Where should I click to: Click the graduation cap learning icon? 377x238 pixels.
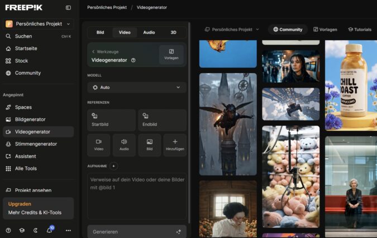(x=22, y=230)
